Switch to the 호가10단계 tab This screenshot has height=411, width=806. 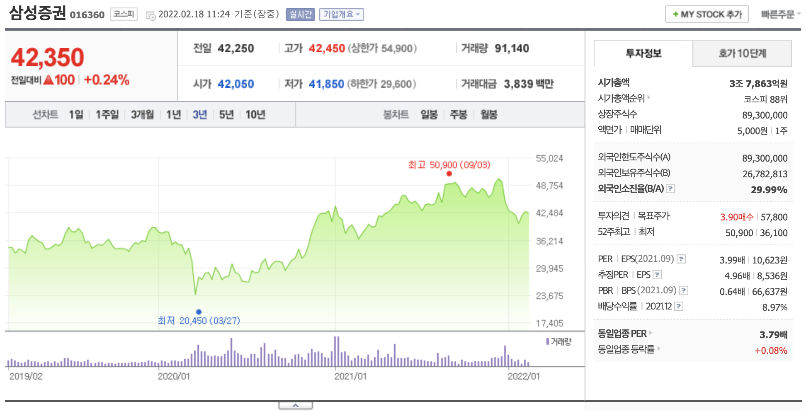point(742,53)
